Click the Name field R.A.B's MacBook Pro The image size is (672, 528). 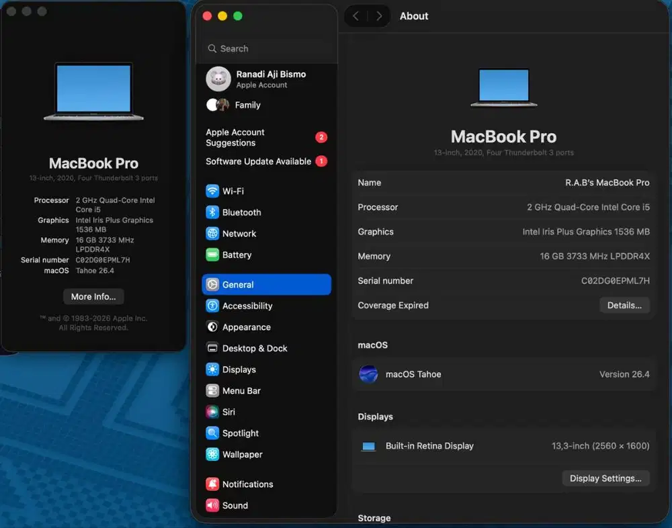[x=607, y=183]
